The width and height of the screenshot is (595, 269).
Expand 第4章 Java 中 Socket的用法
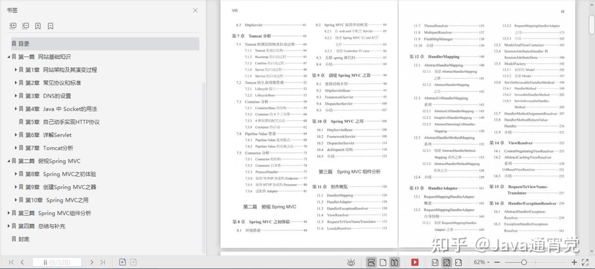pyautogui.click(x=15, y=109)
